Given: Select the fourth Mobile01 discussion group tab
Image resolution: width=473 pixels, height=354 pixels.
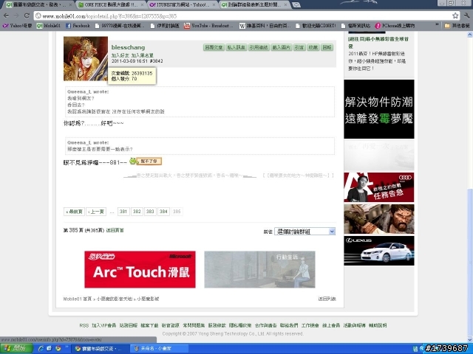Looking at the screenshot, I should [254, 5].
